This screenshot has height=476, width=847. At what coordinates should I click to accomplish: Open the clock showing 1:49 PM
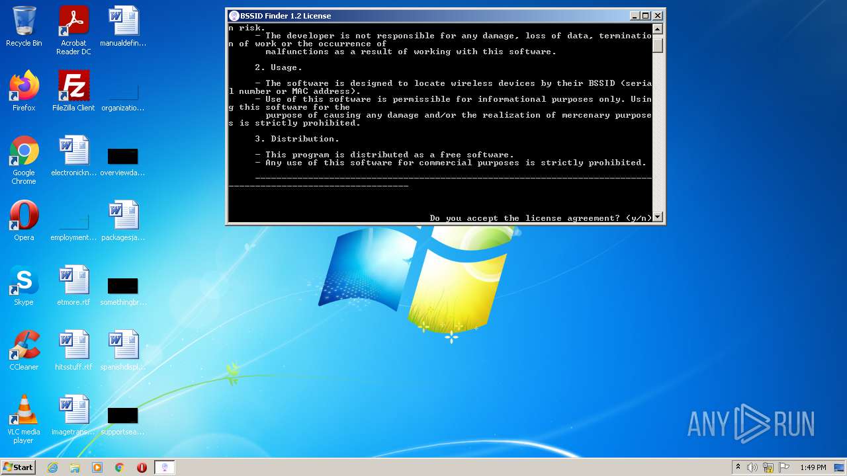[x=813, y=467]
